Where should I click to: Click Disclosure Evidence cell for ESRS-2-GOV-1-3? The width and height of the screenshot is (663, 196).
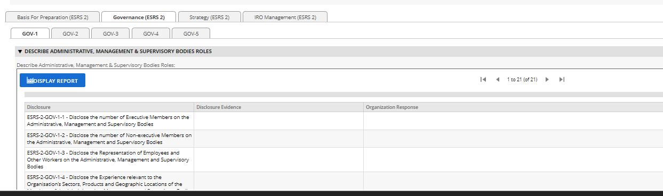pos(278,159)
